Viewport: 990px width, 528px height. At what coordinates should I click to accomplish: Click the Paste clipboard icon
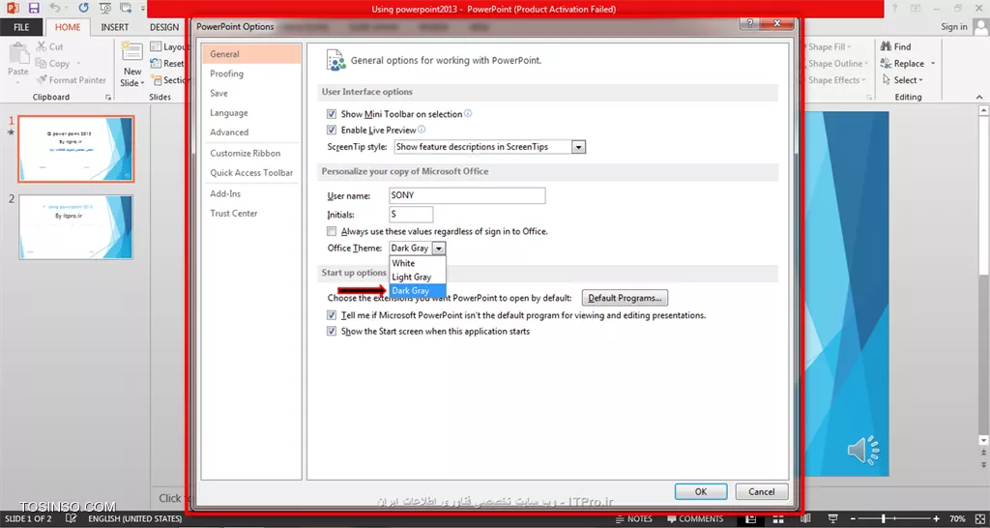click(x=17, y=54)
